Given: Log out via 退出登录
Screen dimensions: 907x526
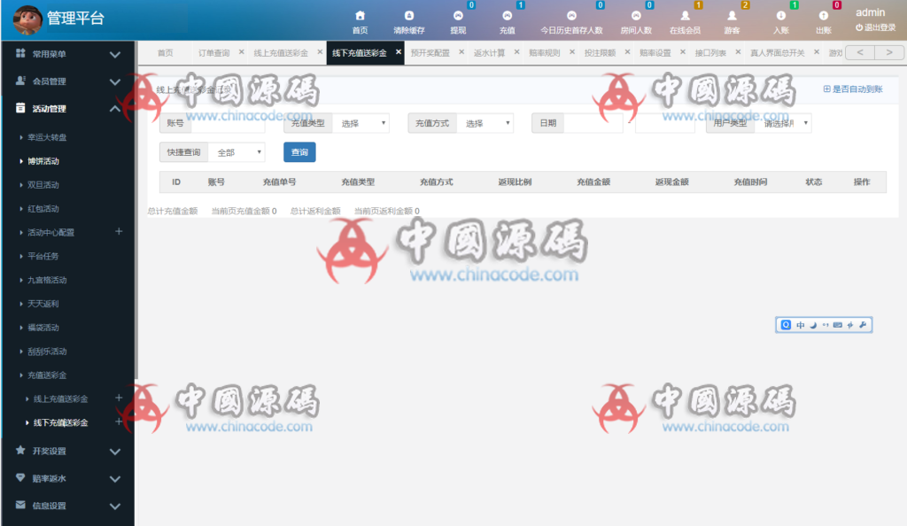Looking at the screenshot, I should (875, 27).
